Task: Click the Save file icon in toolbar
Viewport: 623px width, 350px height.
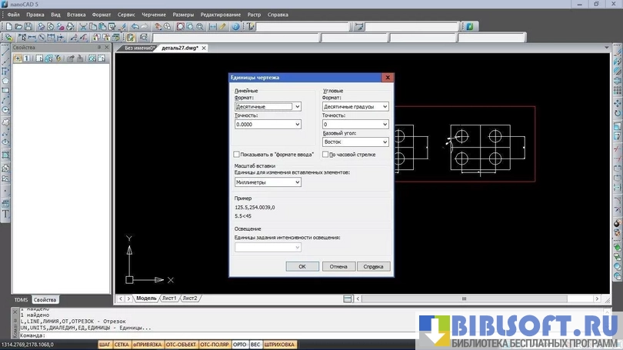Action: point(27,26)
